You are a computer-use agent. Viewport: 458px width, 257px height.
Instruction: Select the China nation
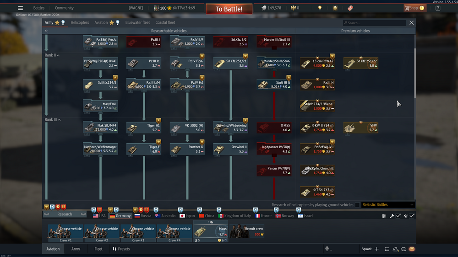point(207,216)
